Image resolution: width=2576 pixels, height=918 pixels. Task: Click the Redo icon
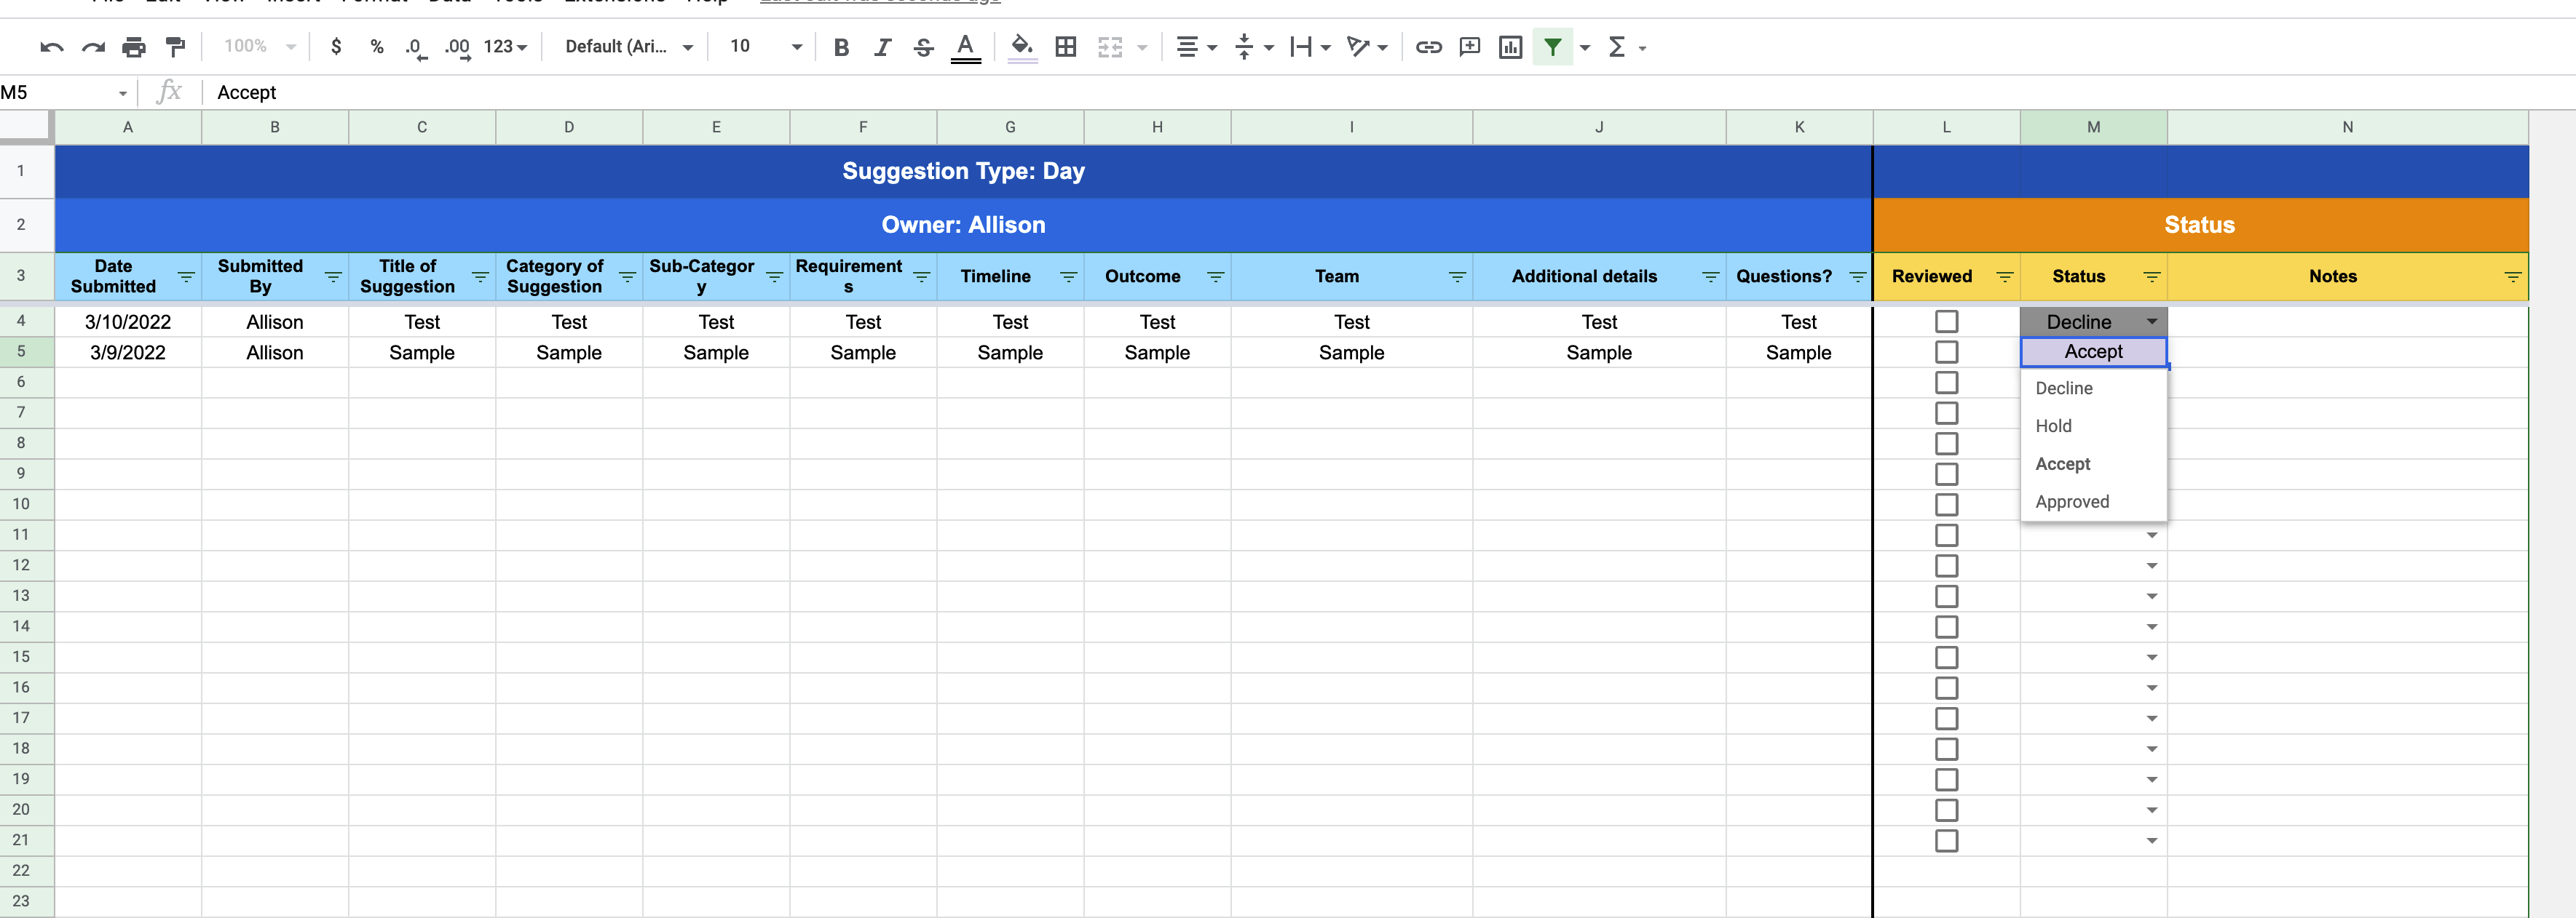coord(93,47)
